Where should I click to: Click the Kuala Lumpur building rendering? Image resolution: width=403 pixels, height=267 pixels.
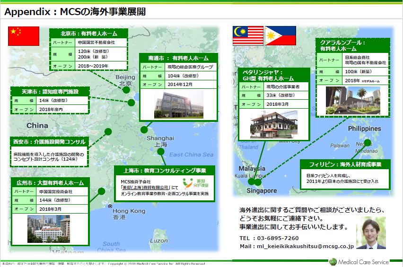click(x=353, y=100)
